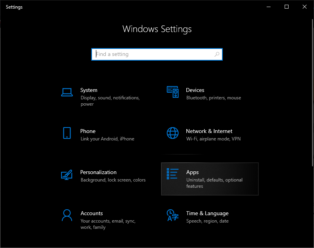Select the Time & Language label

coord(207,213)
